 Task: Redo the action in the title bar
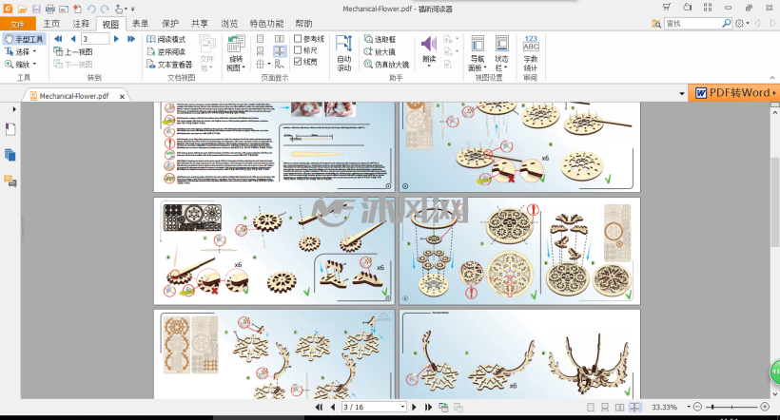(105, 9)
